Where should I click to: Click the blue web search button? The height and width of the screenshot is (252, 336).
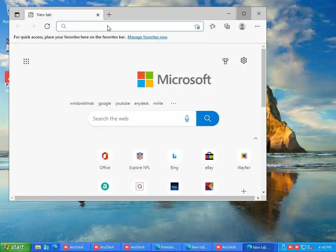coord(208,118)
